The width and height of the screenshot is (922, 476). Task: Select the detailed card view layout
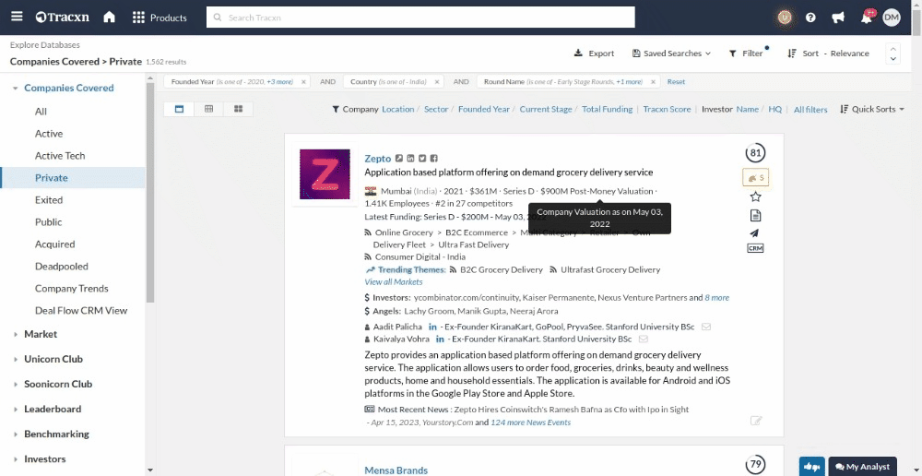(179, 109)
